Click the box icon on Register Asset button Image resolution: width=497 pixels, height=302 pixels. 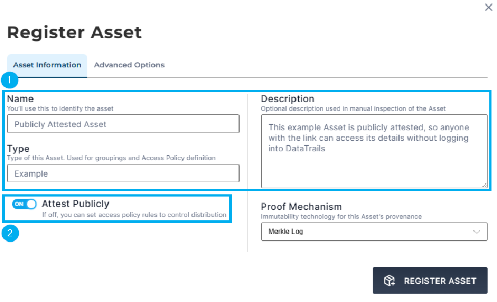pyautogui.click(x=389, y=280)
